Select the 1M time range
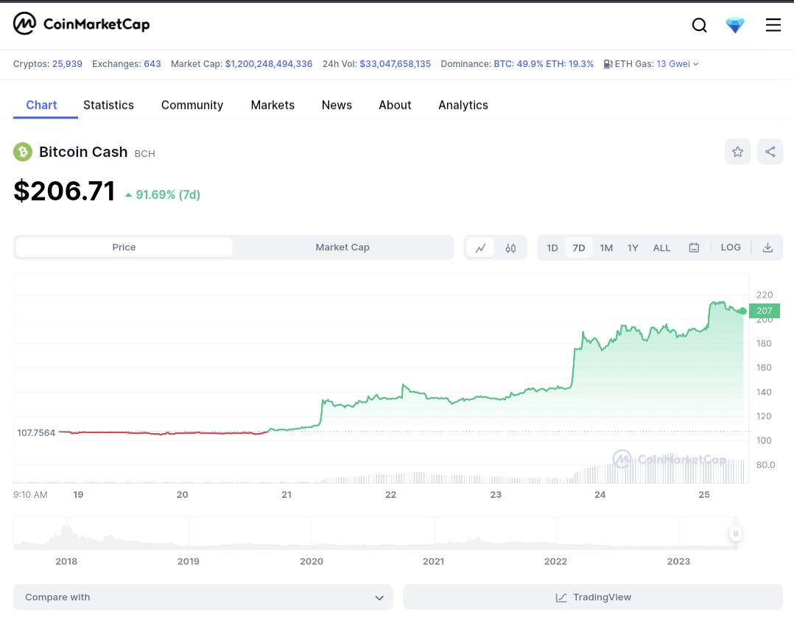The height and width of the screenshot is (635, 794). [606, 248]
